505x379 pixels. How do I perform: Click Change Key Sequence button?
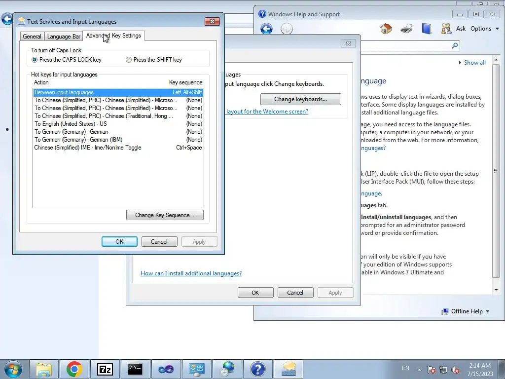[165, 215]
